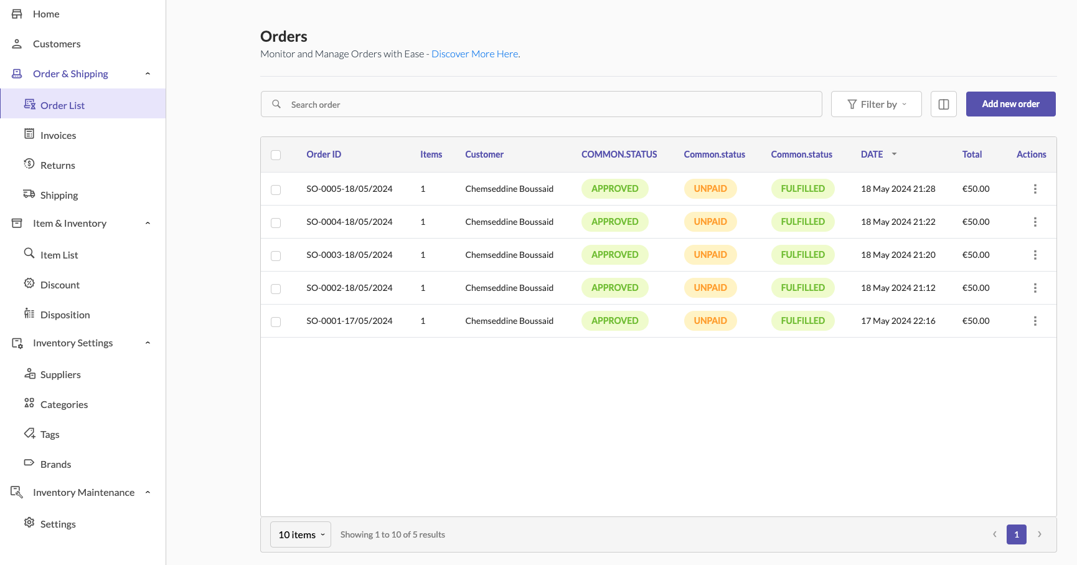This screenshot has width=1077, height=565.
Task: Collapse the Item & Inventory section chevron
Action: tap(148, 223)
